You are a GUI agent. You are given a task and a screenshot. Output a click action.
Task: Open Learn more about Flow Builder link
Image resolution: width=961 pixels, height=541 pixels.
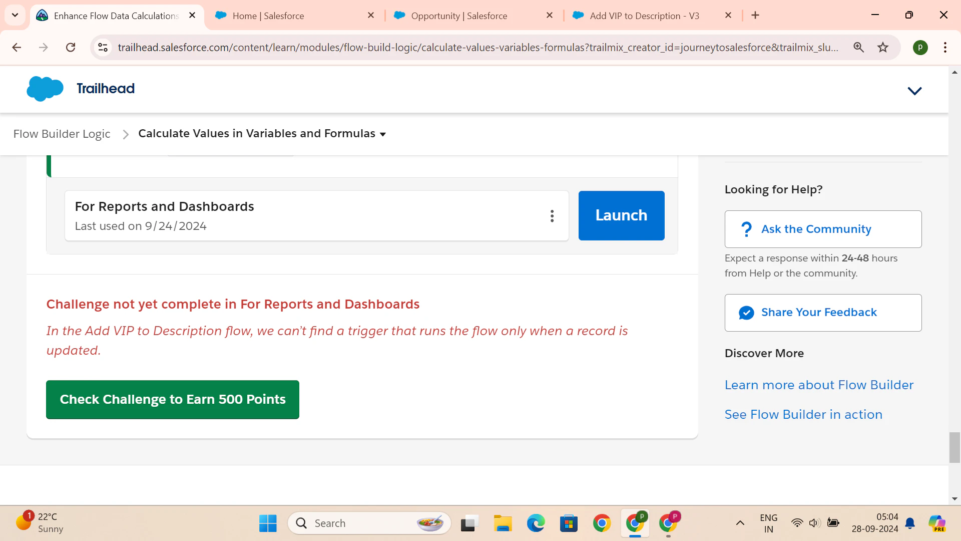click(819, 385)
